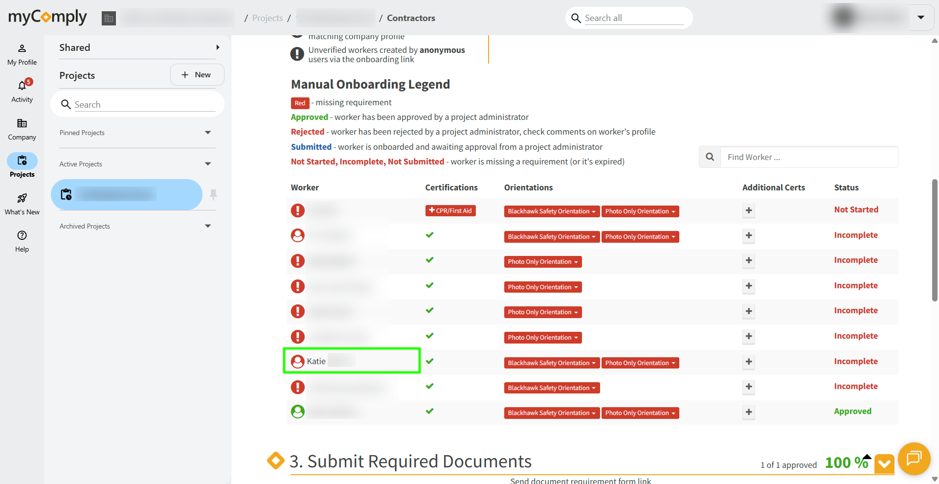Image resolution: width=939 pixels, height=484 pixels.
Task: Add additional cert for Katie's row
Action: (x=749, y=362)
